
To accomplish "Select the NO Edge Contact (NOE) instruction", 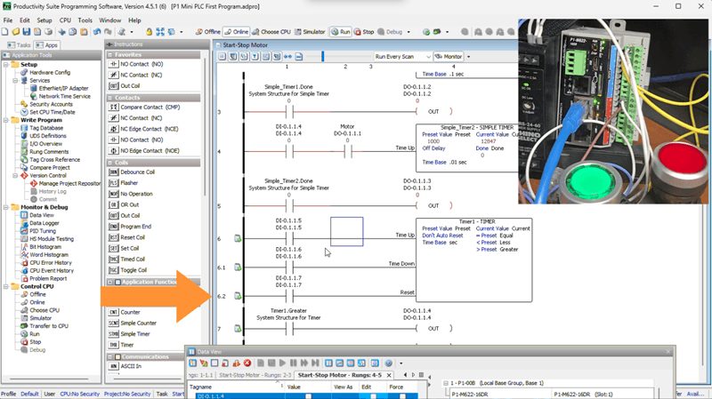I will (144, 150).
